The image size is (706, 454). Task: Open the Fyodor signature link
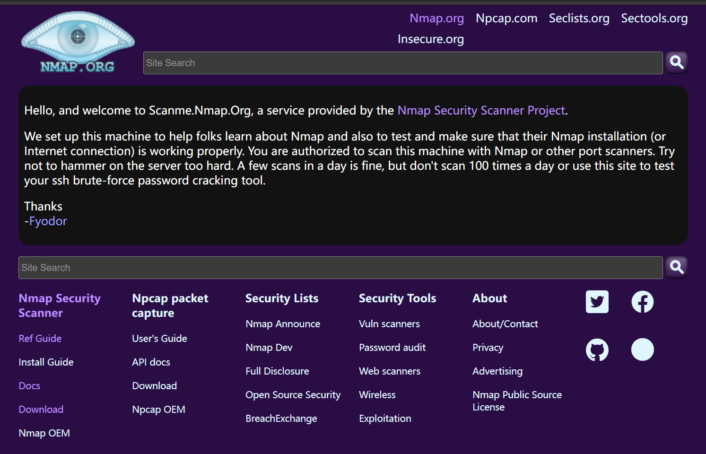pyautogui.click(x=48, y=221)
